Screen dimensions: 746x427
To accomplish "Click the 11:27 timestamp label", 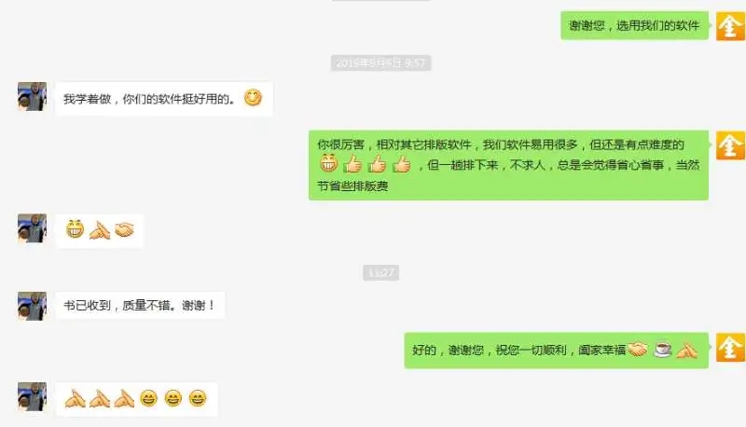I will point(381,273).
